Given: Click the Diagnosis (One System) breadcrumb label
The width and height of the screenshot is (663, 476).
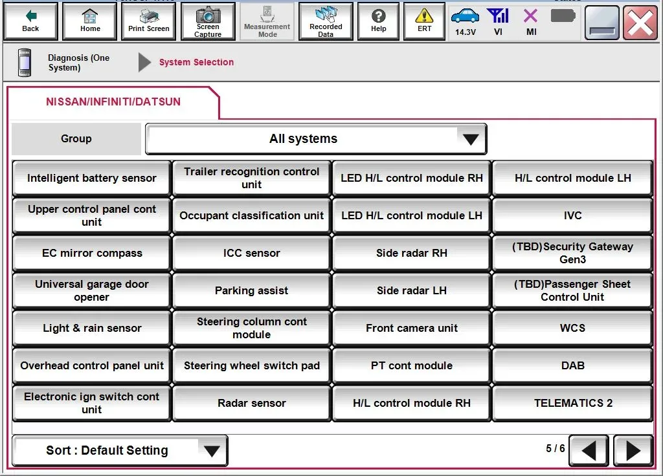Looking at the screenshot, I should point(78,63).
